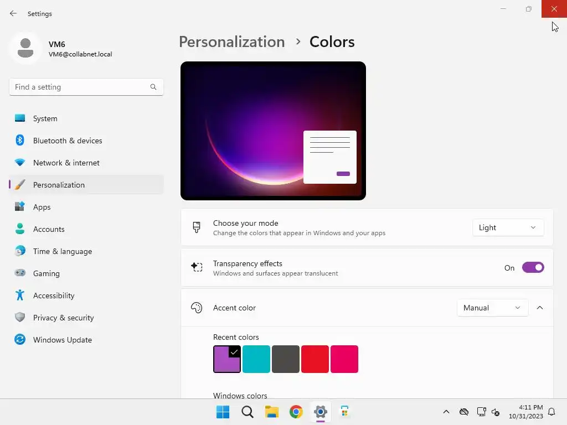This screenshot has height=425, width=567.
Task: Select the purple recent color swatch
Action: click(227, 359)
